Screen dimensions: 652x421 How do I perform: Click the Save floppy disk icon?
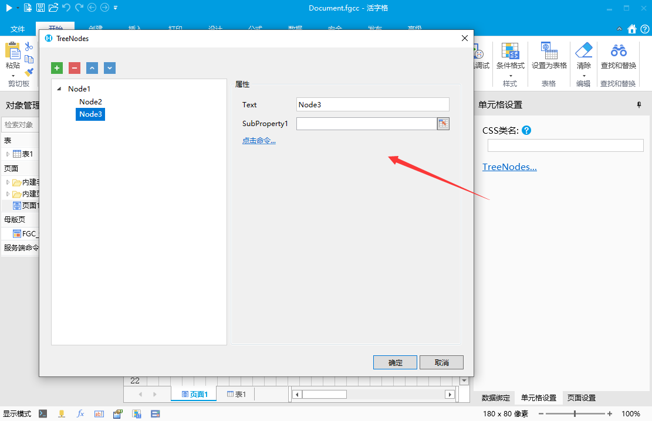point(40,8)
